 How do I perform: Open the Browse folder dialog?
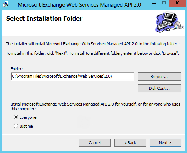(160, 76)
